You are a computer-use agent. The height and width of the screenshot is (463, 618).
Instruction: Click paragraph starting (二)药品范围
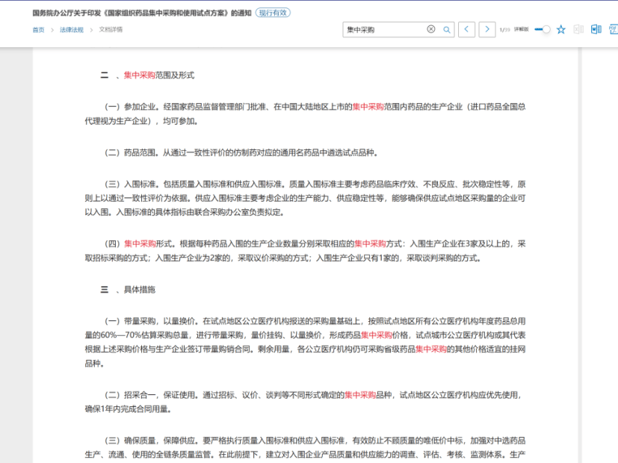tap(241, 153)
